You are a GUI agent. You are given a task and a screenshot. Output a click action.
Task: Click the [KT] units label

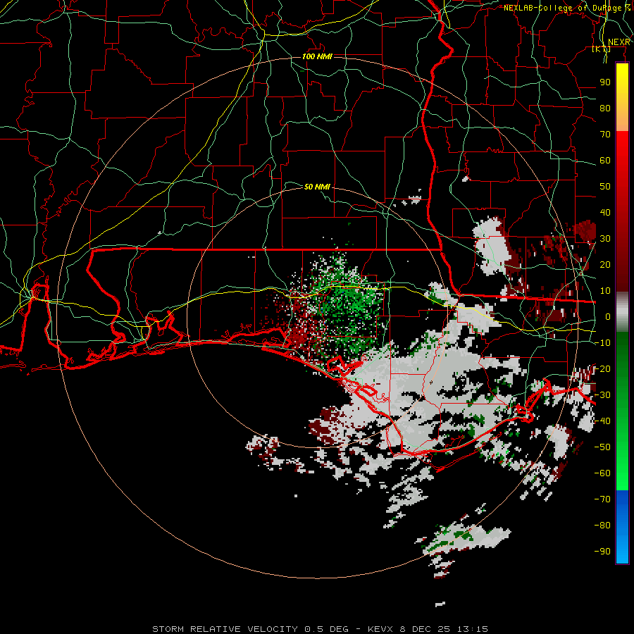[602, 49]
